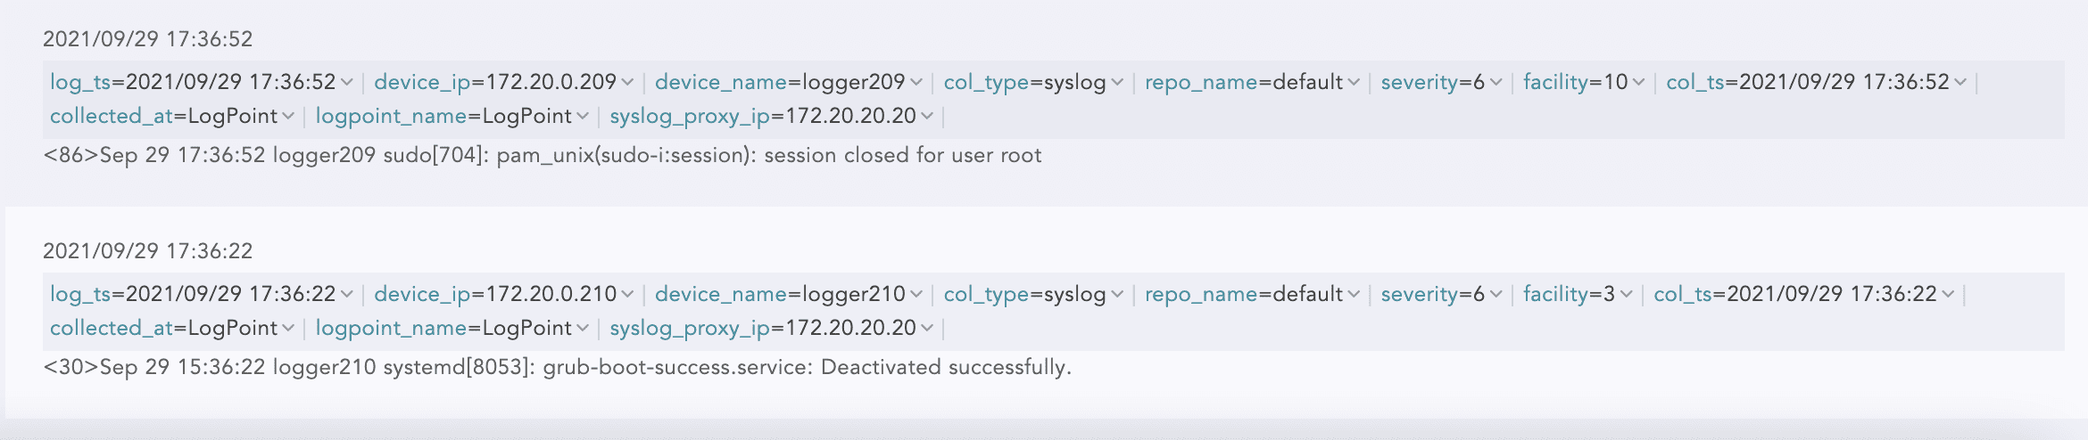
Task: Expand col_ts=2021/09/29 17:36:52 chevron
Action: pos(1960,83)
